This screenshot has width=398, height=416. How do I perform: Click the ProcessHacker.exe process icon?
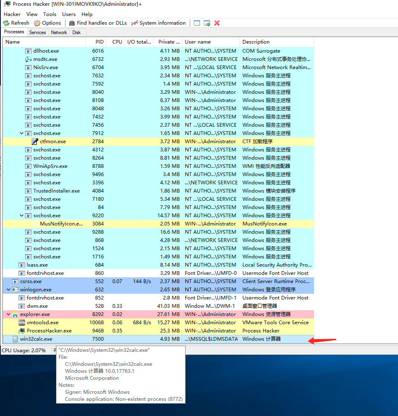22,331
